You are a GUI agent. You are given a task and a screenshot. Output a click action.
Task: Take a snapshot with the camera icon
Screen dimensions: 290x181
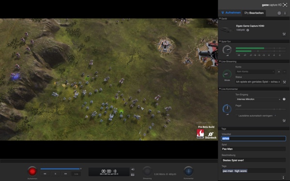pos(132,175)
